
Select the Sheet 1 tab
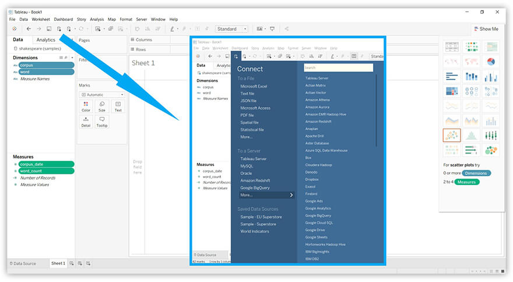tap(58, 263)
